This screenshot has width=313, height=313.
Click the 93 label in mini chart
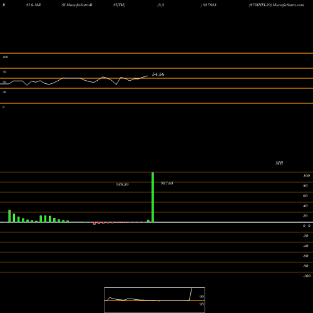click(202, 304)
